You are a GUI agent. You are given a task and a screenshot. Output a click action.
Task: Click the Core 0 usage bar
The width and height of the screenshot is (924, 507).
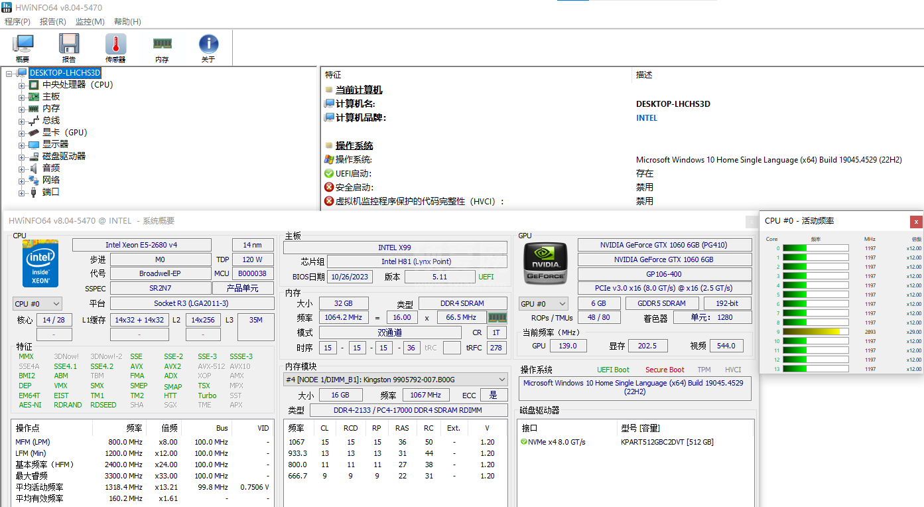pyautogui.click(x=815, y=248)
